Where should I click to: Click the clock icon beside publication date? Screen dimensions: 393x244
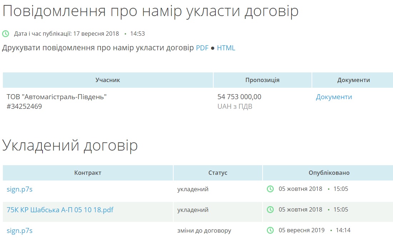pyautogui.click(x=6, y=34)
